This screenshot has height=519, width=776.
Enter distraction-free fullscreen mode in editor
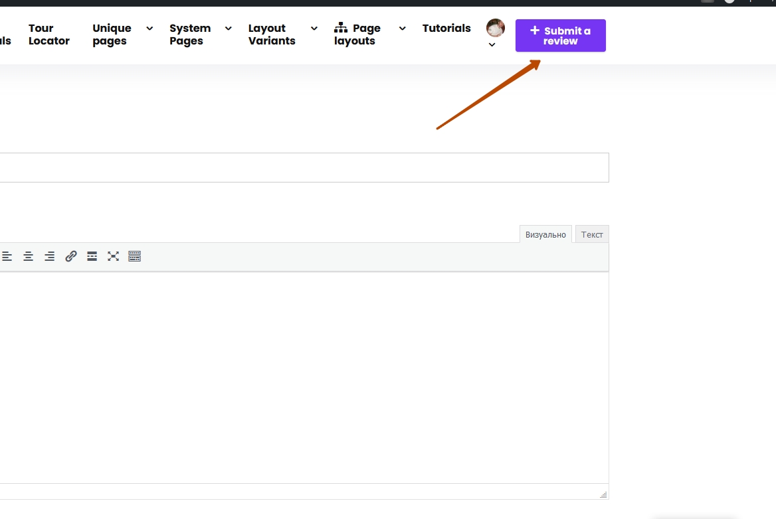[x=114, y=256]
